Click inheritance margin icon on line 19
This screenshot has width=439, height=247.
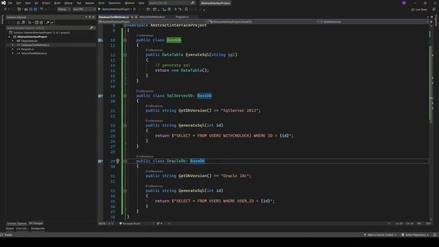click(100, 96)
